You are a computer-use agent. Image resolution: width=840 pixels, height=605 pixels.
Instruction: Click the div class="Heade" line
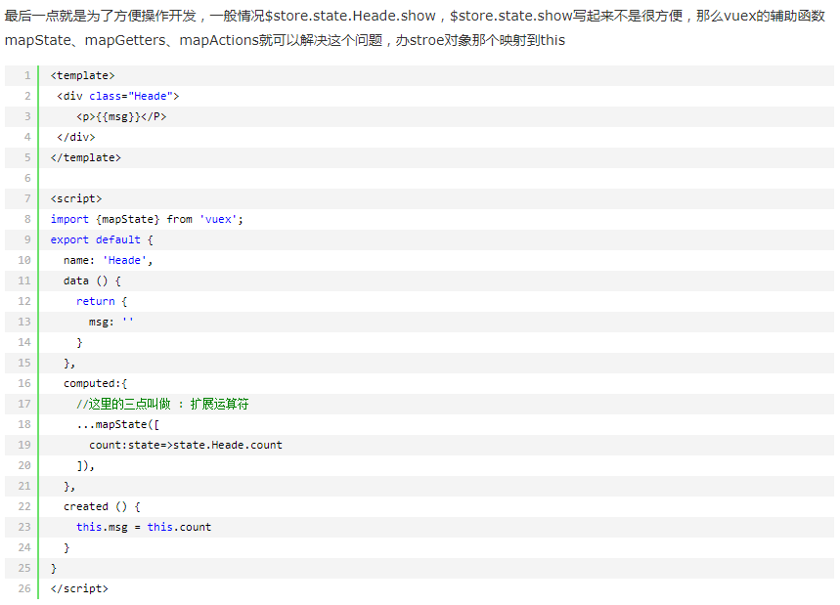[x=118, y=97]
